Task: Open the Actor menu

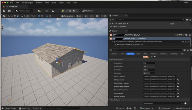Action: point(68,3)
